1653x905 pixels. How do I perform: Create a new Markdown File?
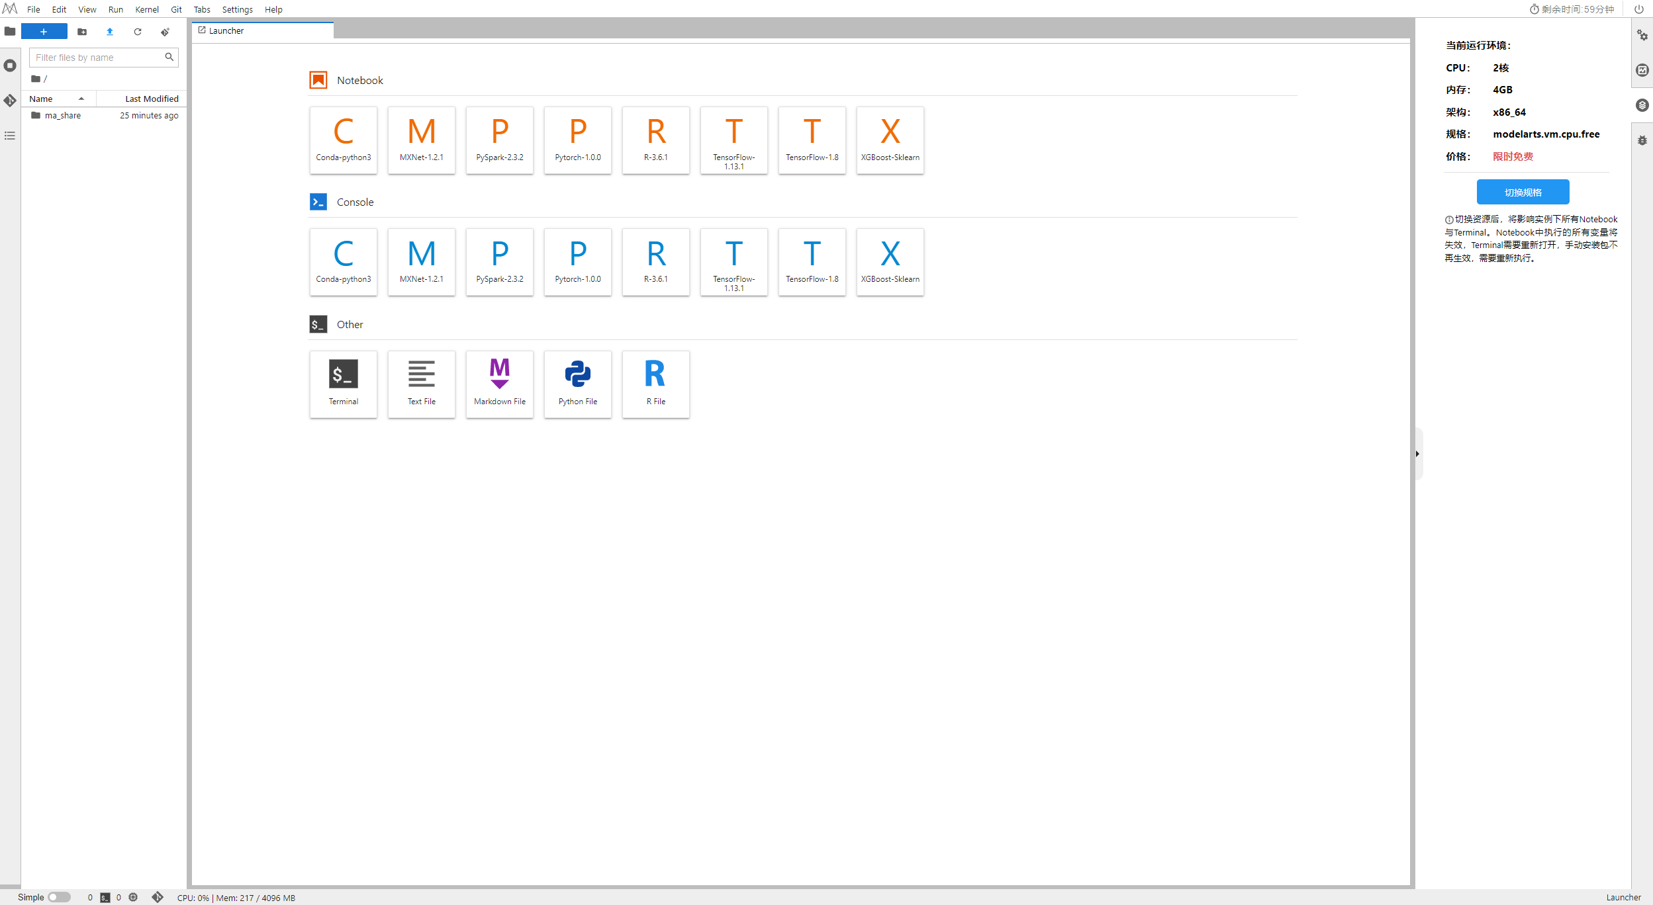pos(499,383)
